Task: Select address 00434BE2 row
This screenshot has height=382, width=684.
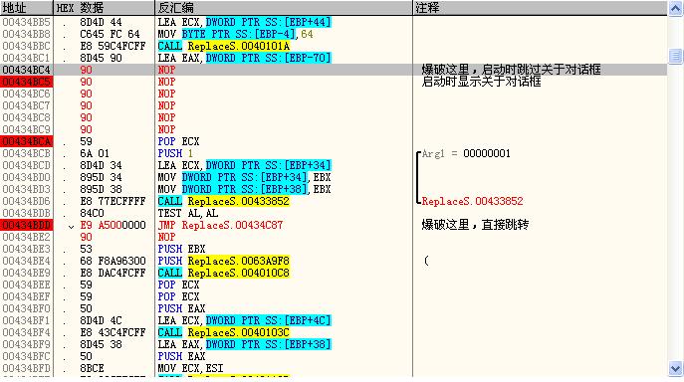Action: (27, 237)
